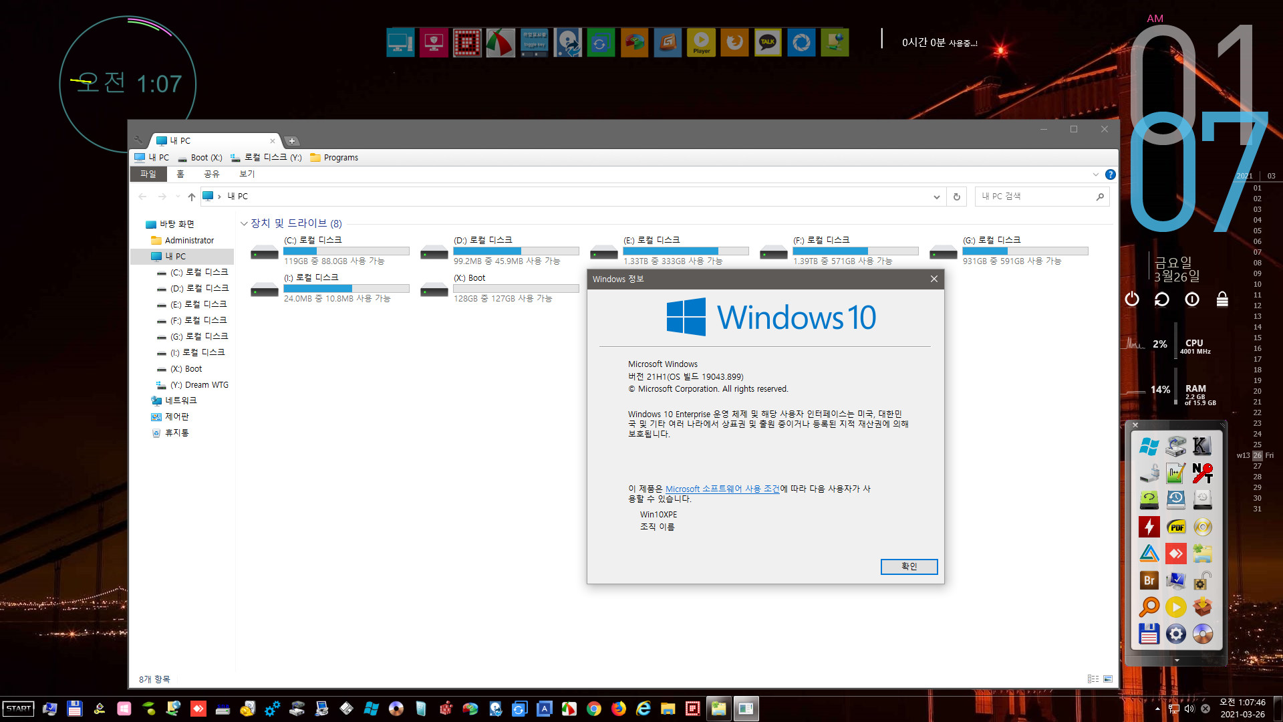Switch to the 공유 ribbon tab
The width and height of the screenshot is (1283, 722).
tap(212, 174)
